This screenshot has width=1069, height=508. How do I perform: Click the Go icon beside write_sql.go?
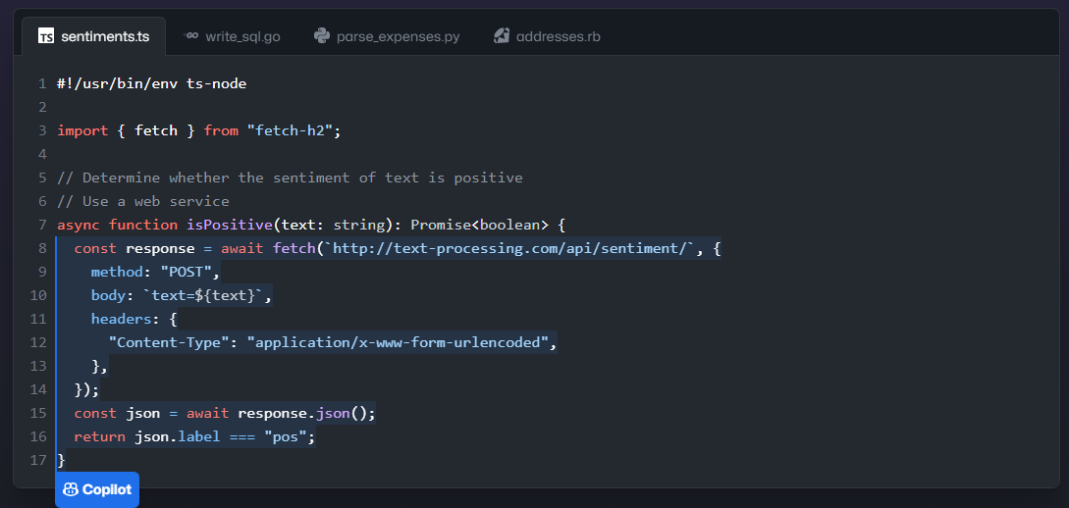(191, 36)
